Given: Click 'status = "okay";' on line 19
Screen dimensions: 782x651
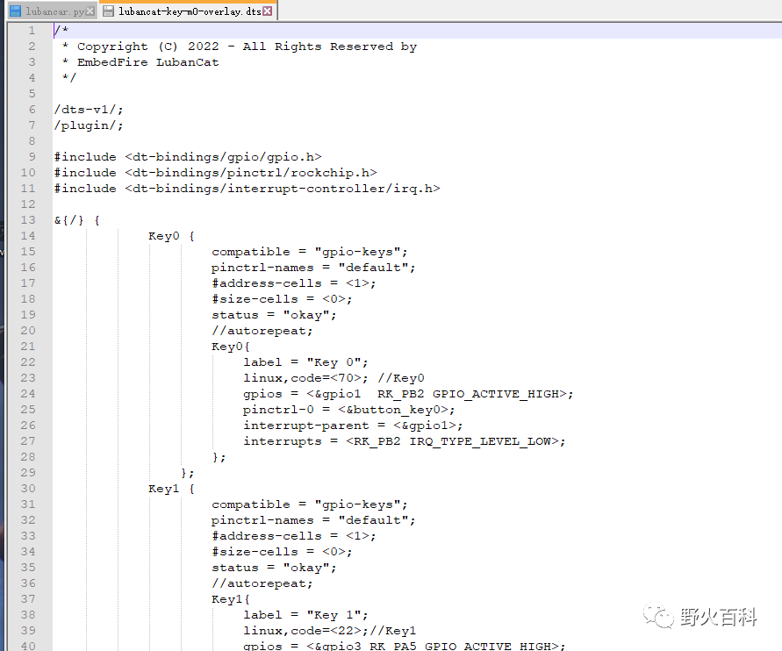Looking at the screenshot, I should (274, 315).
